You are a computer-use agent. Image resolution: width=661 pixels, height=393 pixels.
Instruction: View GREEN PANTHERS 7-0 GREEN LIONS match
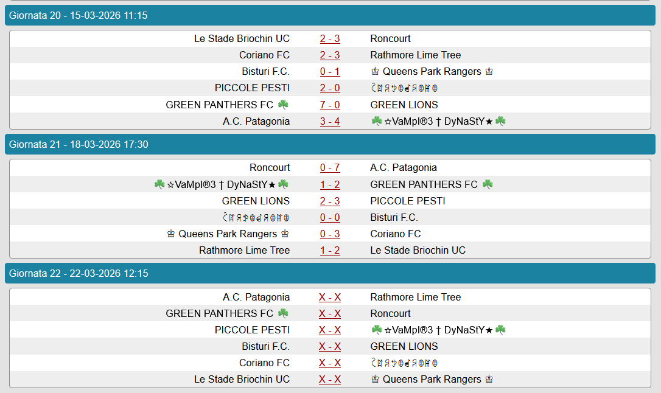(x=330, y=105)
